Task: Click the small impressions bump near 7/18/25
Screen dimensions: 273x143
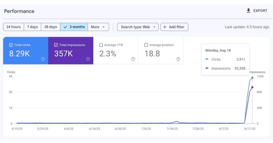Action: [x=177, y=121]
